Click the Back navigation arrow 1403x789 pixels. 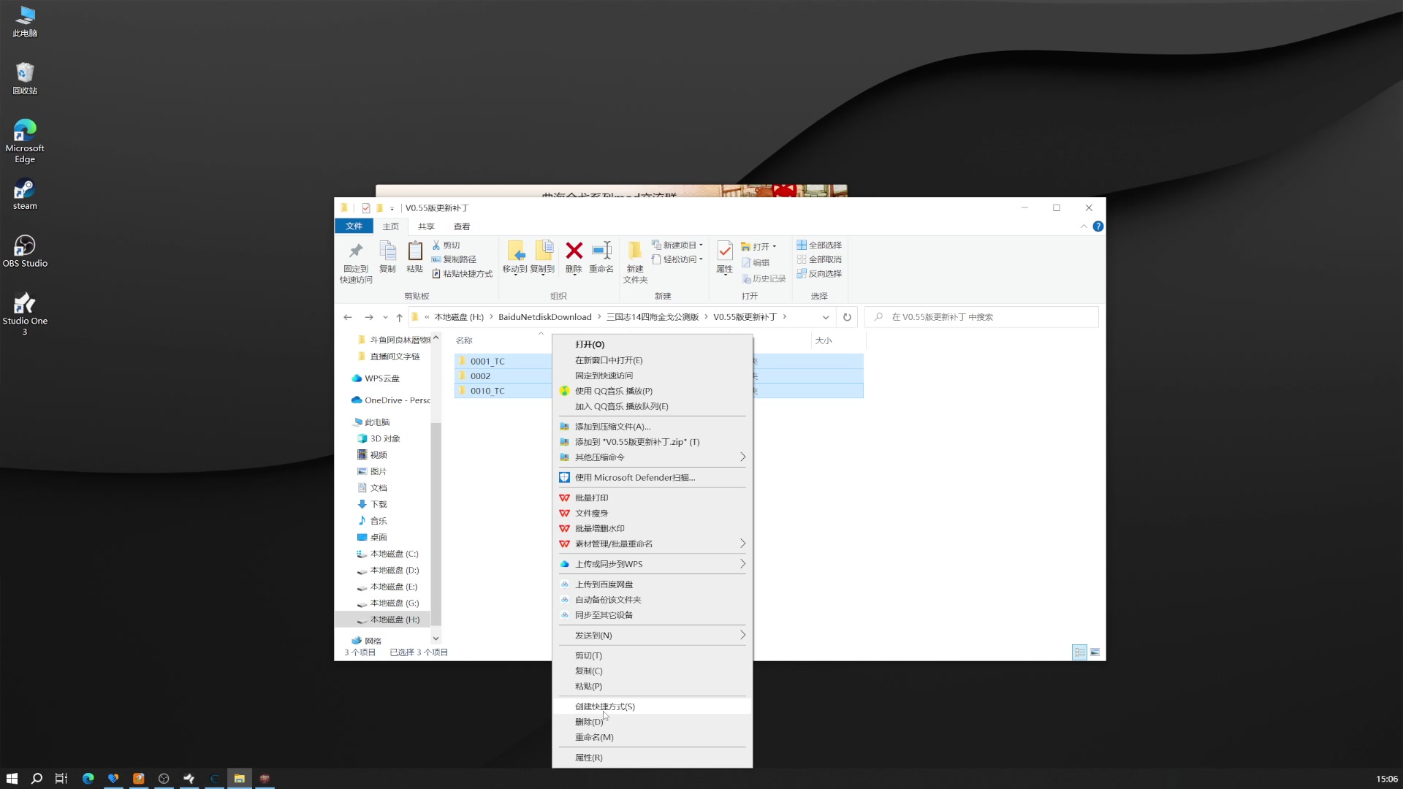click(x=348, y=317)
